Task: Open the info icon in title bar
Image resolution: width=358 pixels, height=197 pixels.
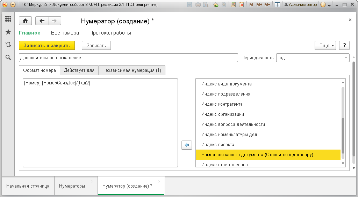Action: [x=323, y=5]
